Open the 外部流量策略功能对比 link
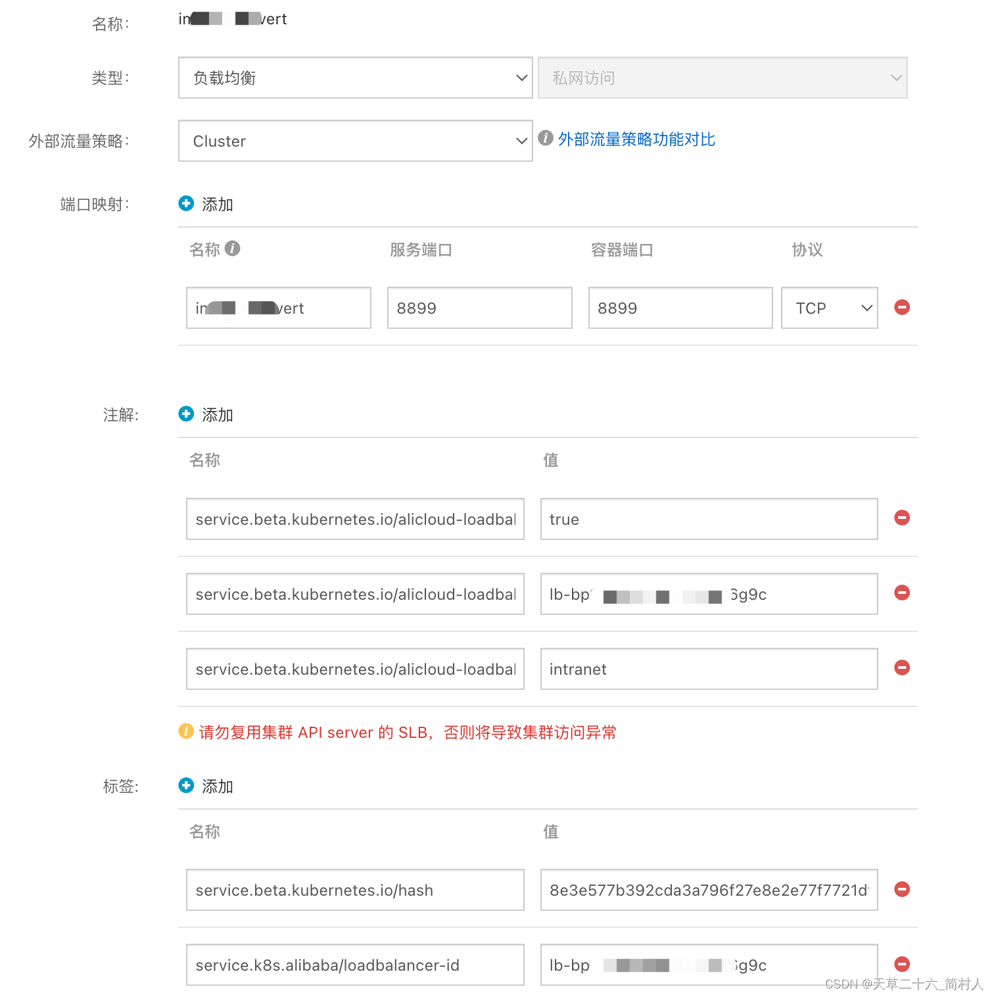Image resolution: width=994 pixels, height=997 pixels. point(636,139)
